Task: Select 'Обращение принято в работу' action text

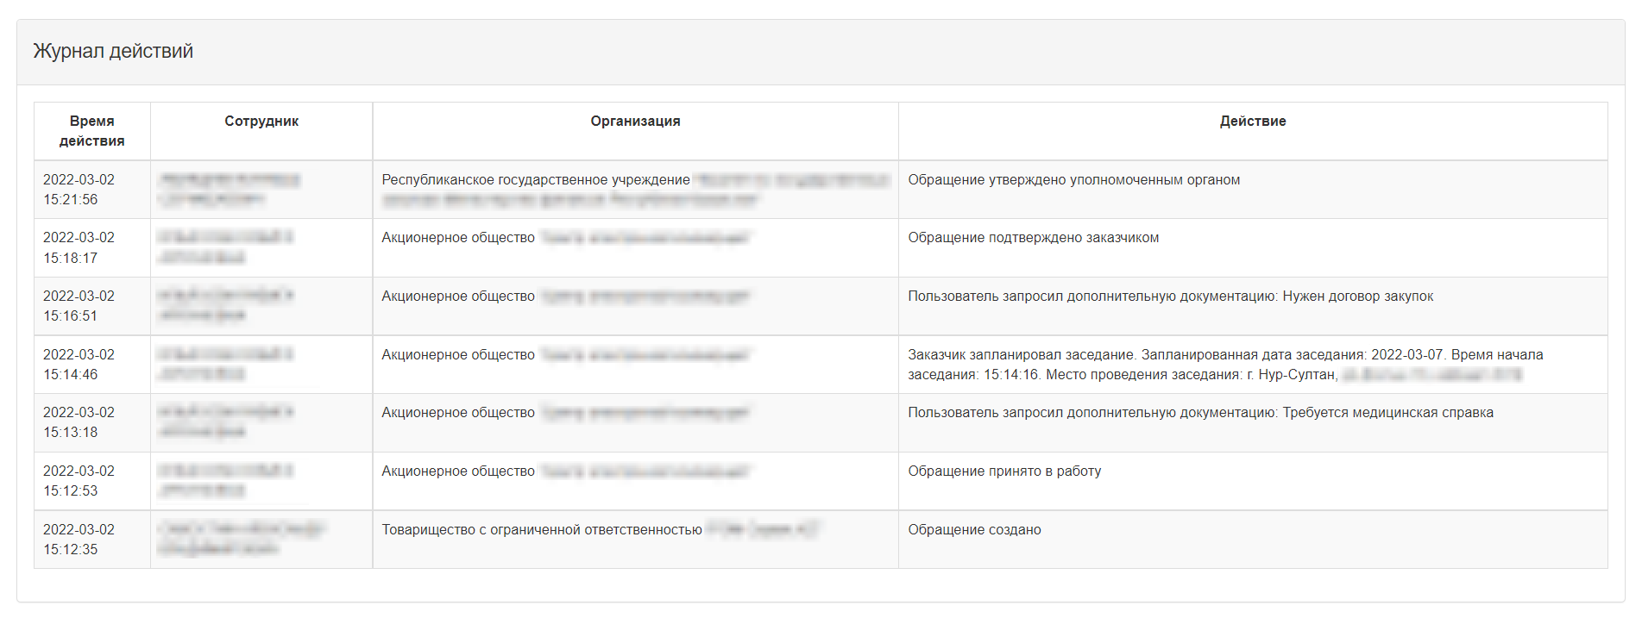Action: tap(1004, 471)
